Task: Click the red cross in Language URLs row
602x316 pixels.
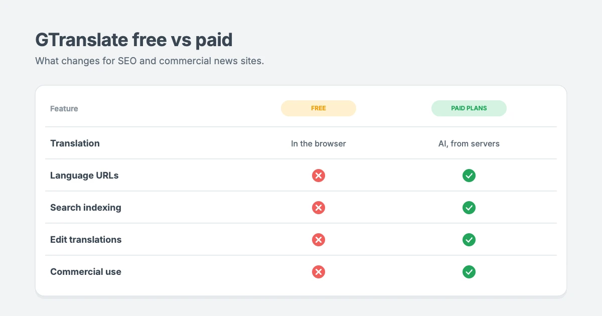Action: [x=319, y=176]
